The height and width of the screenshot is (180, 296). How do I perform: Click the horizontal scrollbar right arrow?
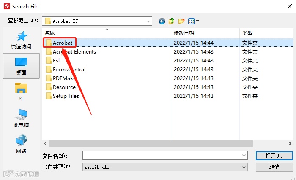pos(290,143)
